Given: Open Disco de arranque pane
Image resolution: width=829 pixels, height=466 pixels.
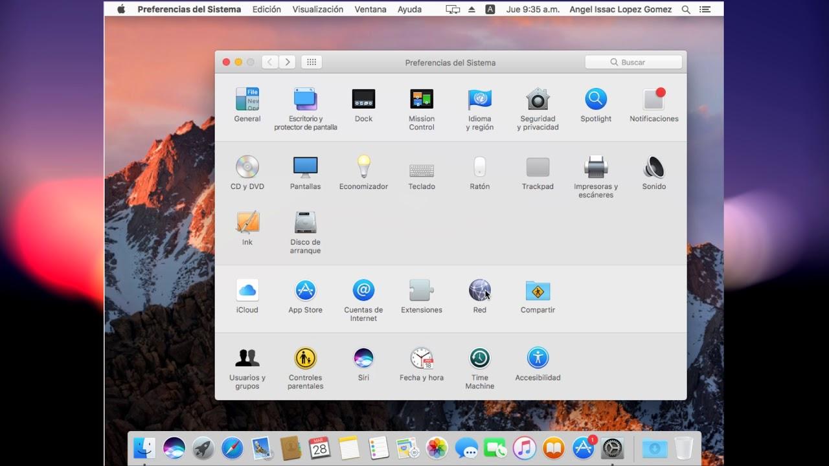Looking at the screenshot, I should [305, 222].
